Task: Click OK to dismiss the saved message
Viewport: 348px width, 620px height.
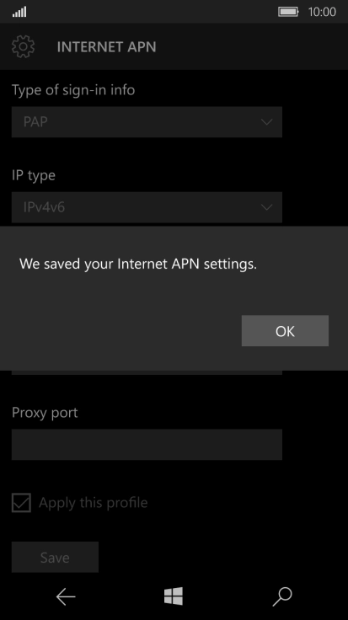Action: (285, 331)
